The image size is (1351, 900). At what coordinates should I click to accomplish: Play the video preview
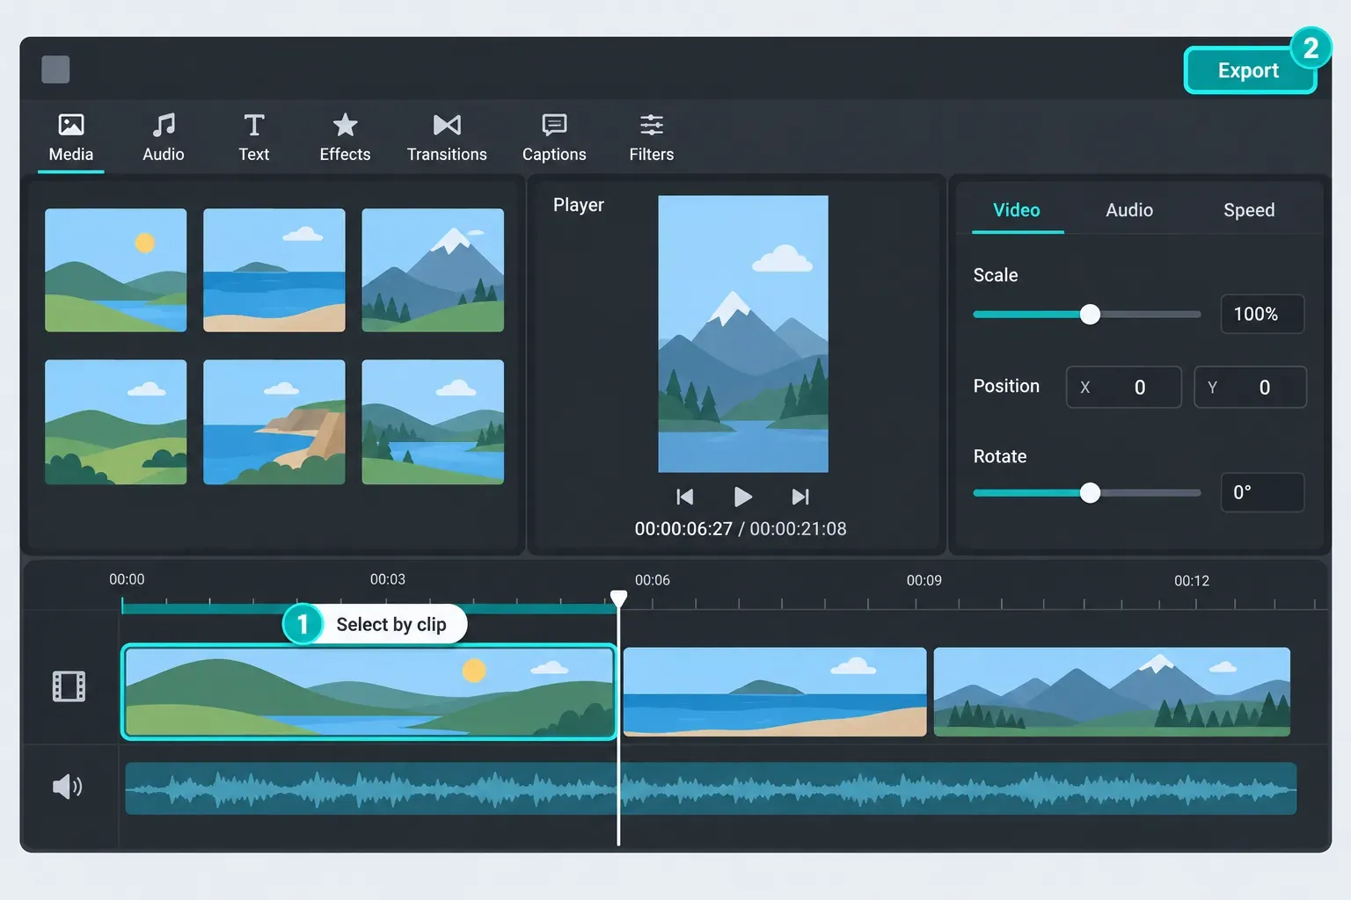click(743, 497)
